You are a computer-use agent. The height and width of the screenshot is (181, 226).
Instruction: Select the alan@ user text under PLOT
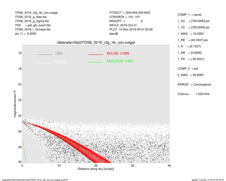(114, 34)
